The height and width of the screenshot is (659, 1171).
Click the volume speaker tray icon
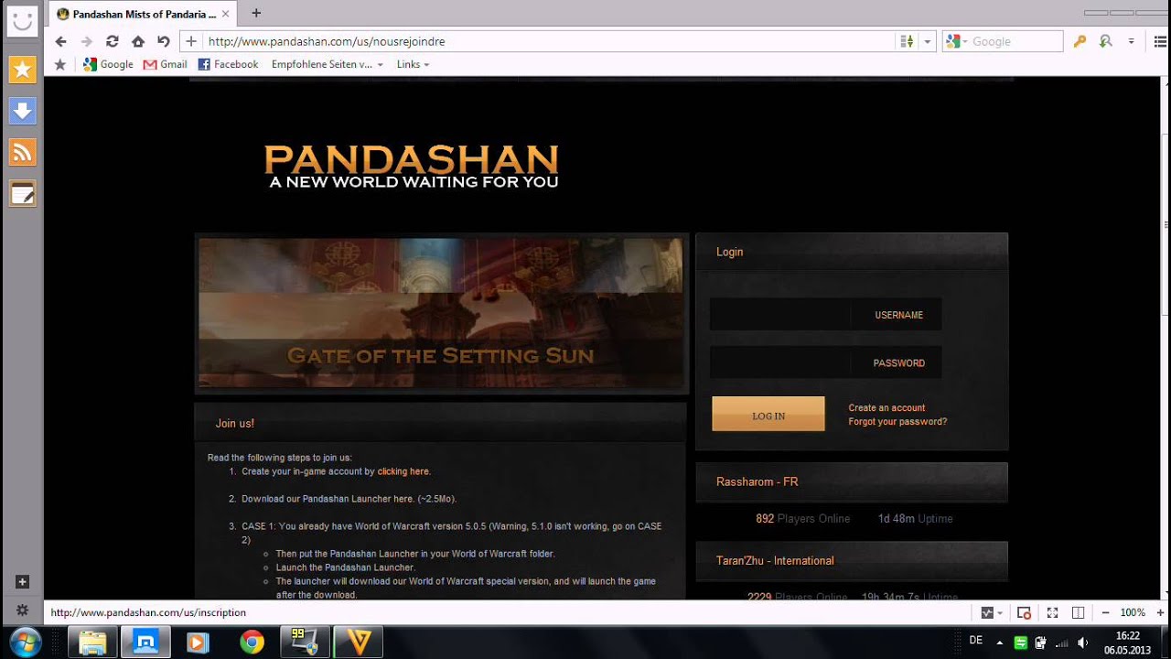(x=1082, y=642)
